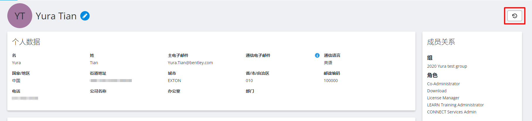Image resolution: width=532 pixels, height=121 pixels.
Task: Click LEARN Training Administrator role
Action: (455, 105)
